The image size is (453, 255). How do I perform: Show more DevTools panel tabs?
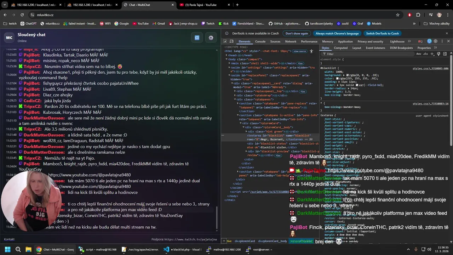pos(409,41)
